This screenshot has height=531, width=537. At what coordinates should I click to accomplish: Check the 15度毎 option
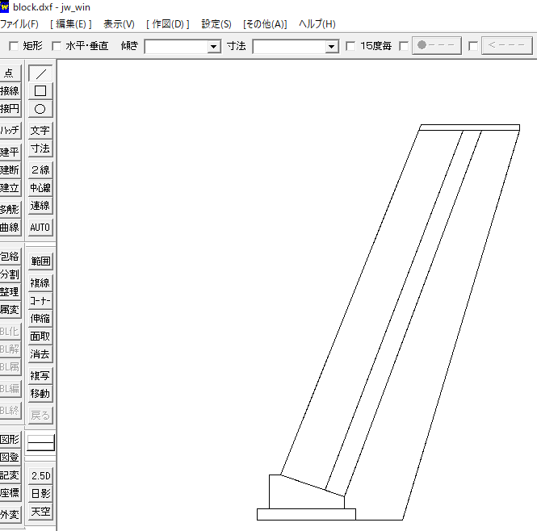(x=350, y=47)
